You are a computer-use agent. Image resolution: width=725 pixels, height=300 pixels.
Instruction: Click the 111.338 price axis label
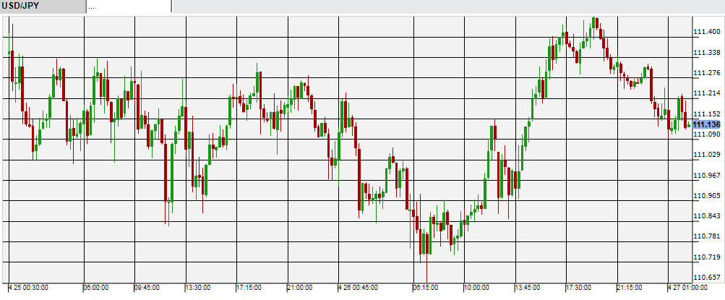pos(707,53)
